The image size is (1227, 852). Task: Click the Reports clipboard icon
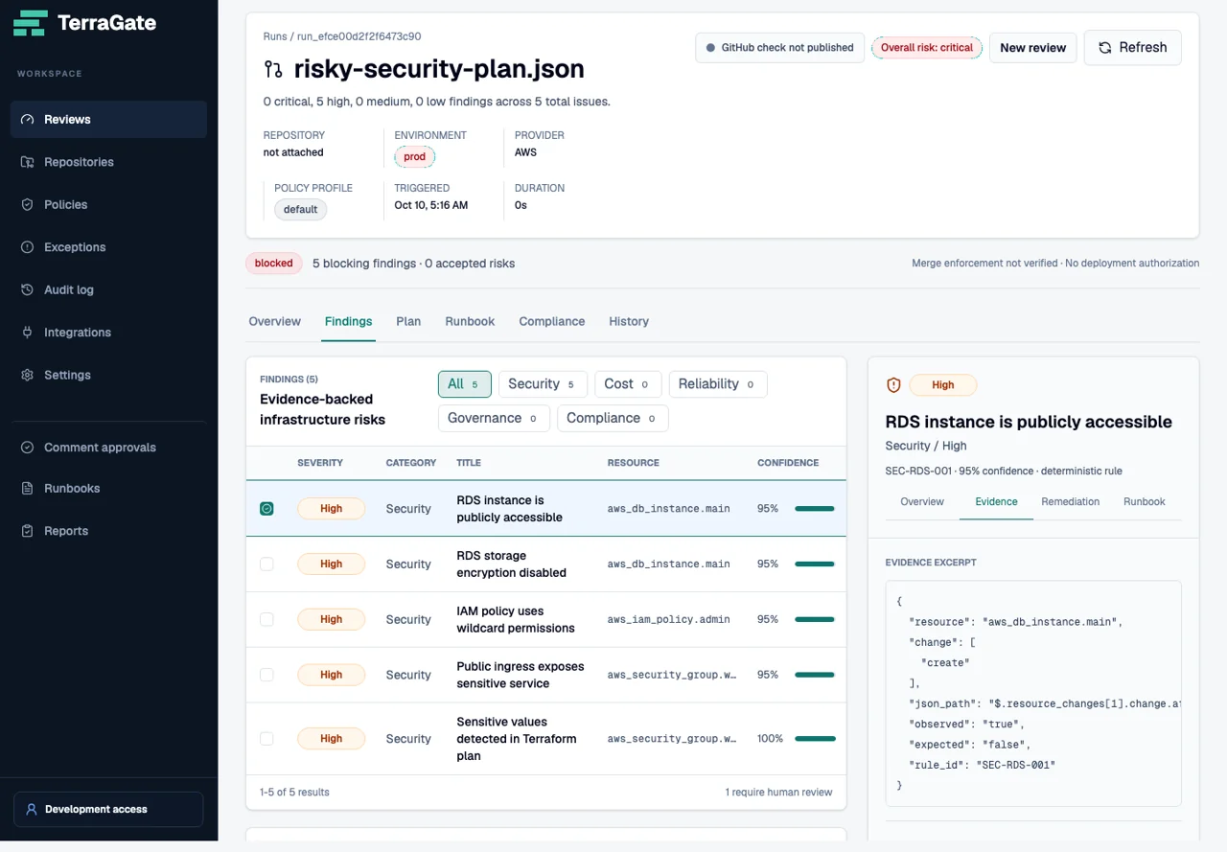click(27, 531)
